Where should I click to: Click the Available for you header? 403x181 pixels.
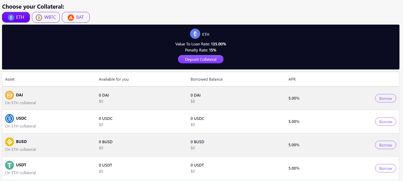click(x=114, y=79)
